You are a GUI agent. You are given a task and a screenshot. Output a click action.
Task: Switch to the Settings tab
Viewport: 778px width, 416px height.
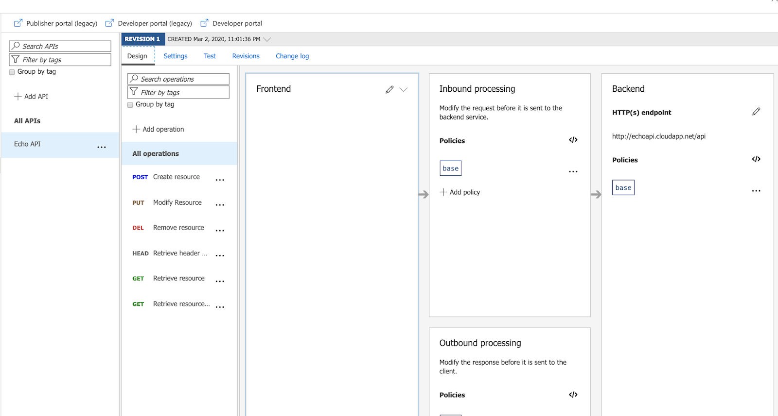coord(175,56)
